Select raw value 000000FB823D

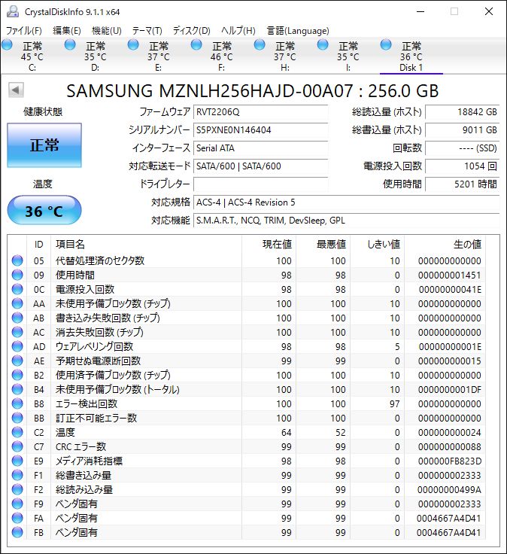click(x=449, y=461)
